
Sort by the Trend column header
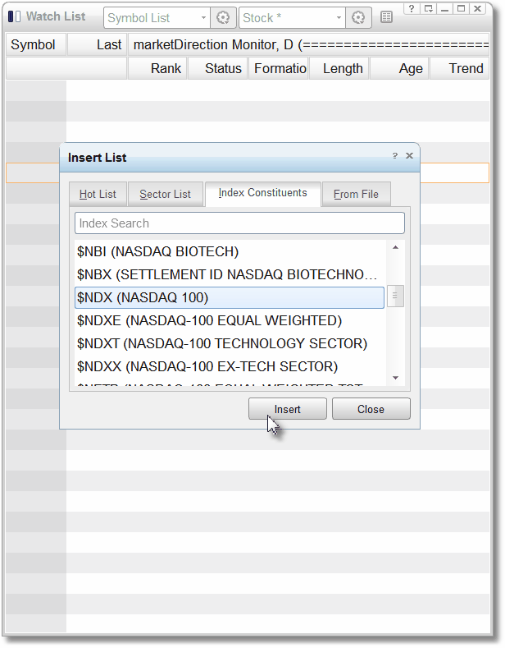[460, 68]
